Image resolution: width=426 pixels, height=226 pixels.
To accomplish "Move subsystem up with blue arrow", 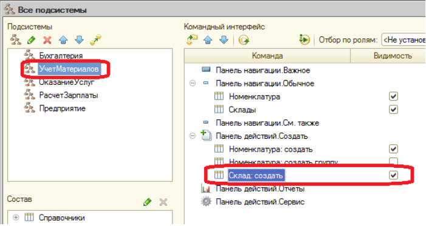I will (63, 40).
